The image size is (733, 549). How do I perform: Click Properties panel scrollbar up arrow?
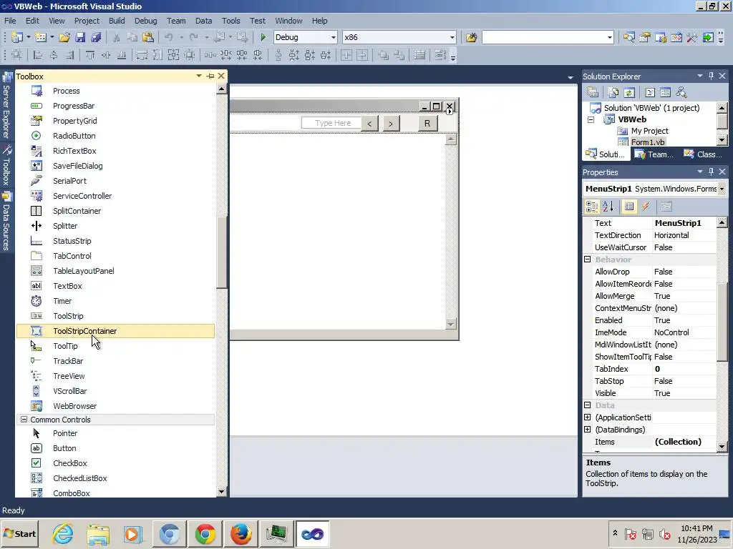[x=722, y=223]
